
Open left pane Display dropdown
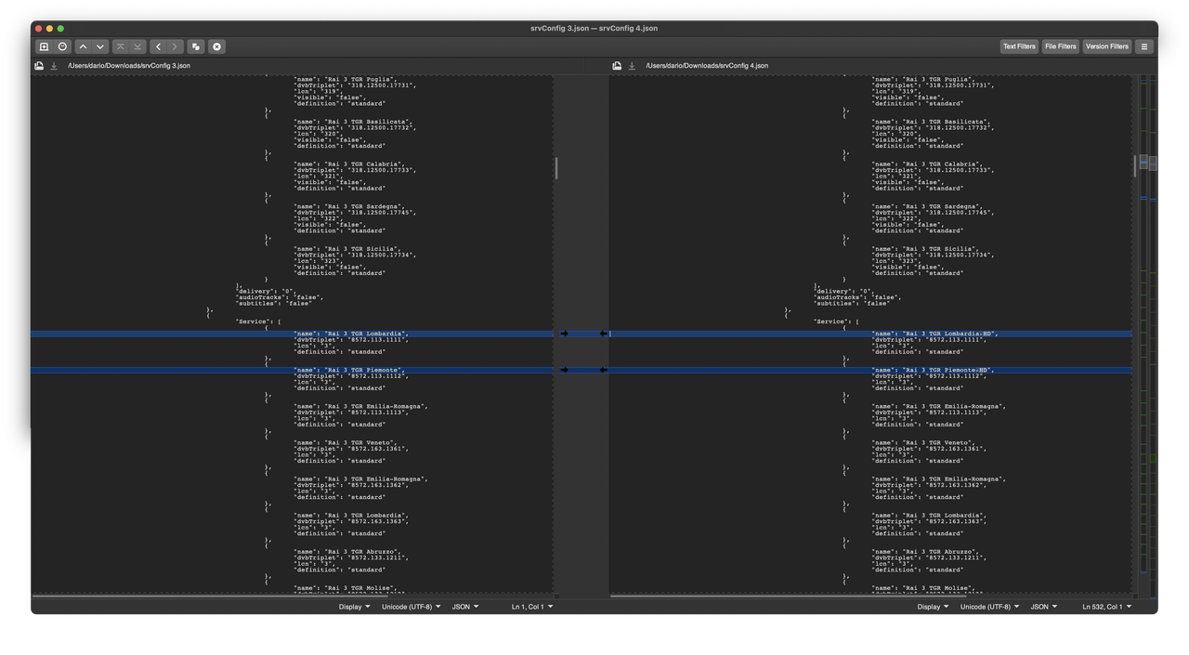[354, 607]
